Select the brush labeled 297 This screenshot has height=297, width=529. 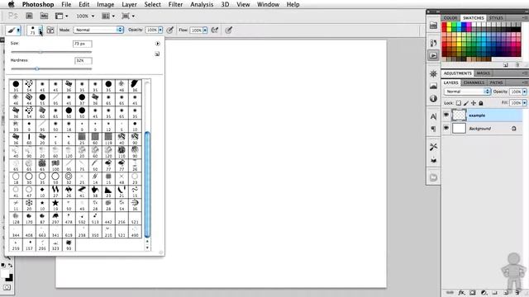[x=55, y=218]
